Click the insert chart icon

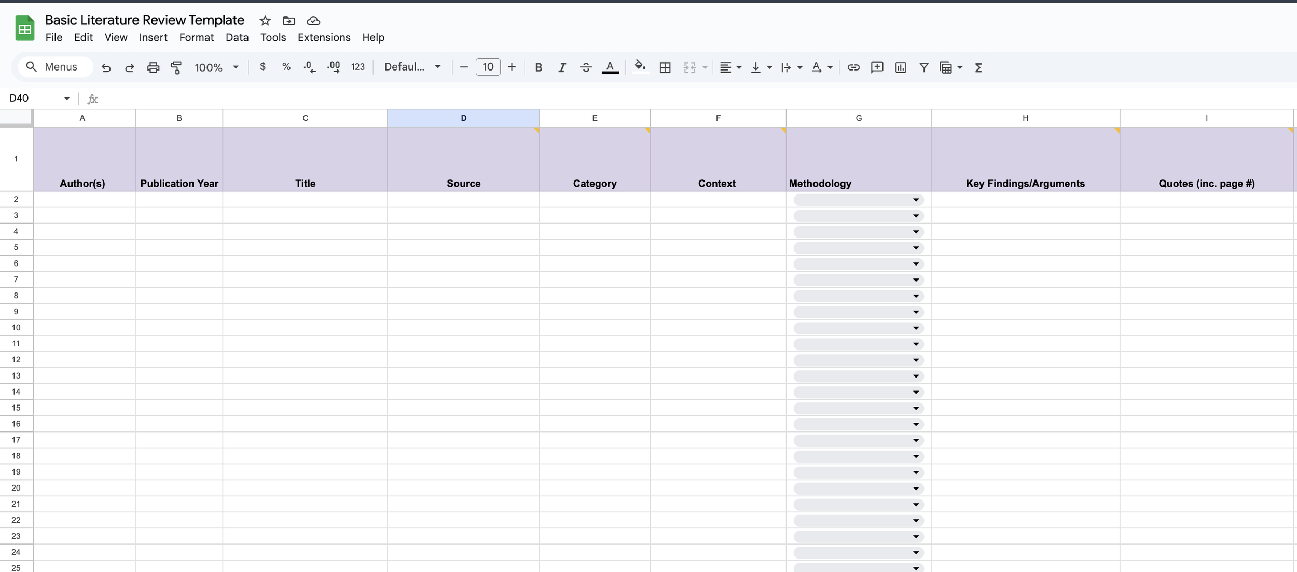coord(901,67)
